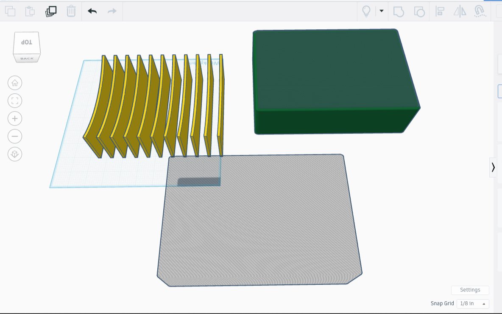Click the Copy icon in toolbar
502x314 pixels.
point(10,11)
